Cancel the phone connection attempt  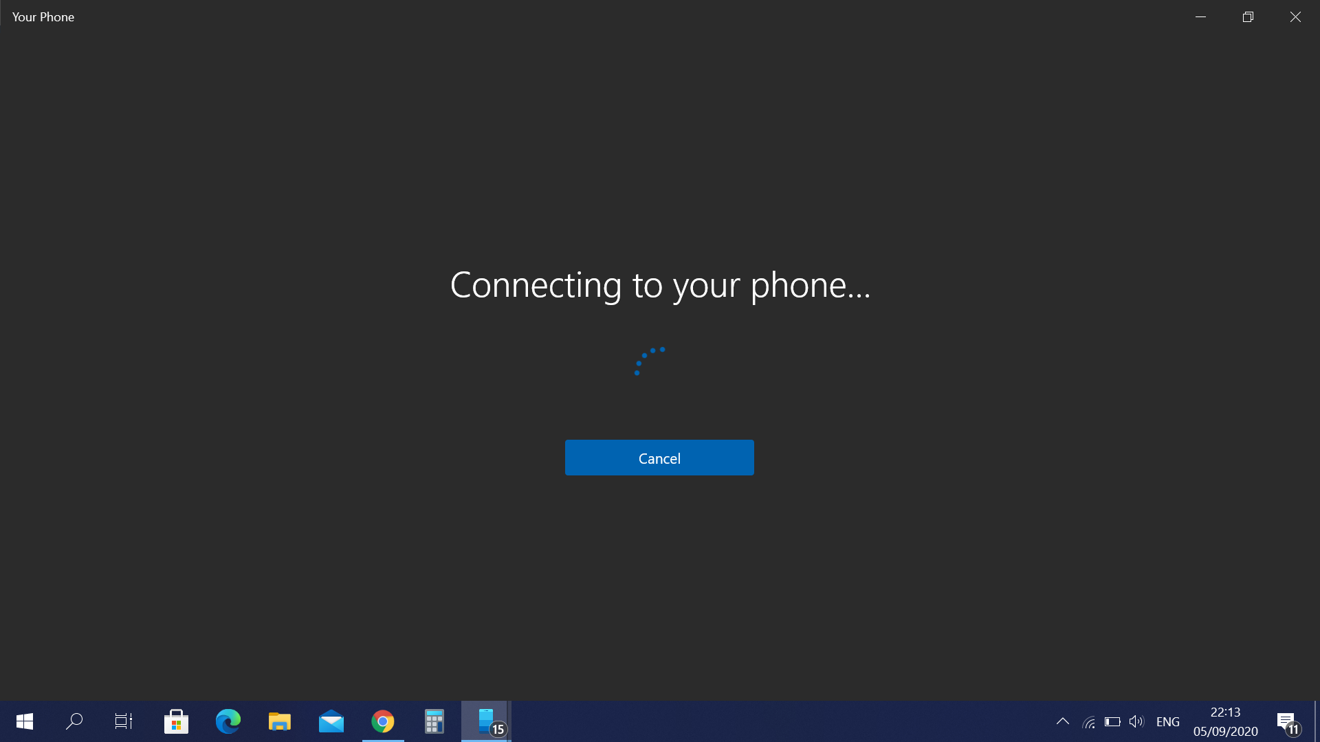point(659,458)
